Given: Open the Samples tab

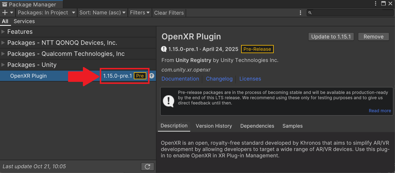Looking at the screenshot, I should [x=293, y=126].
